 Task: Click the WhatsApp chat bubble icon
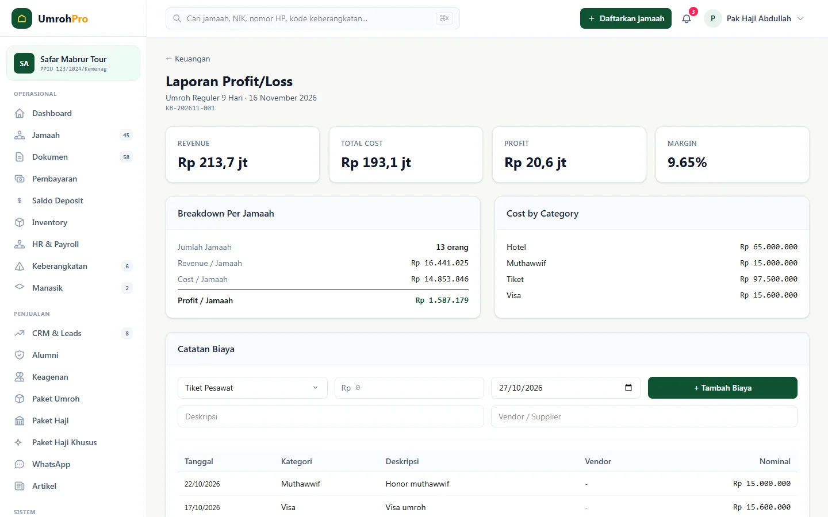pos(20,464)
